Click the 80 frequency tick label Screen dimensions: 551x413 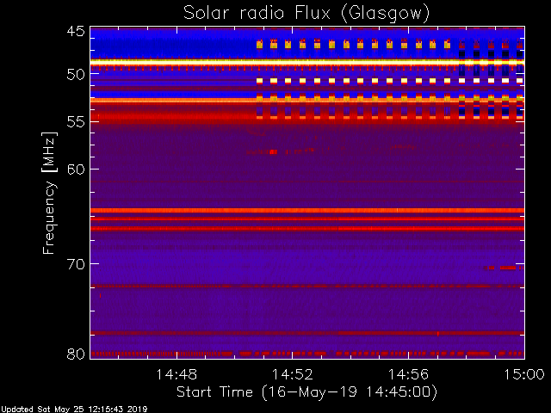point(76,354)
